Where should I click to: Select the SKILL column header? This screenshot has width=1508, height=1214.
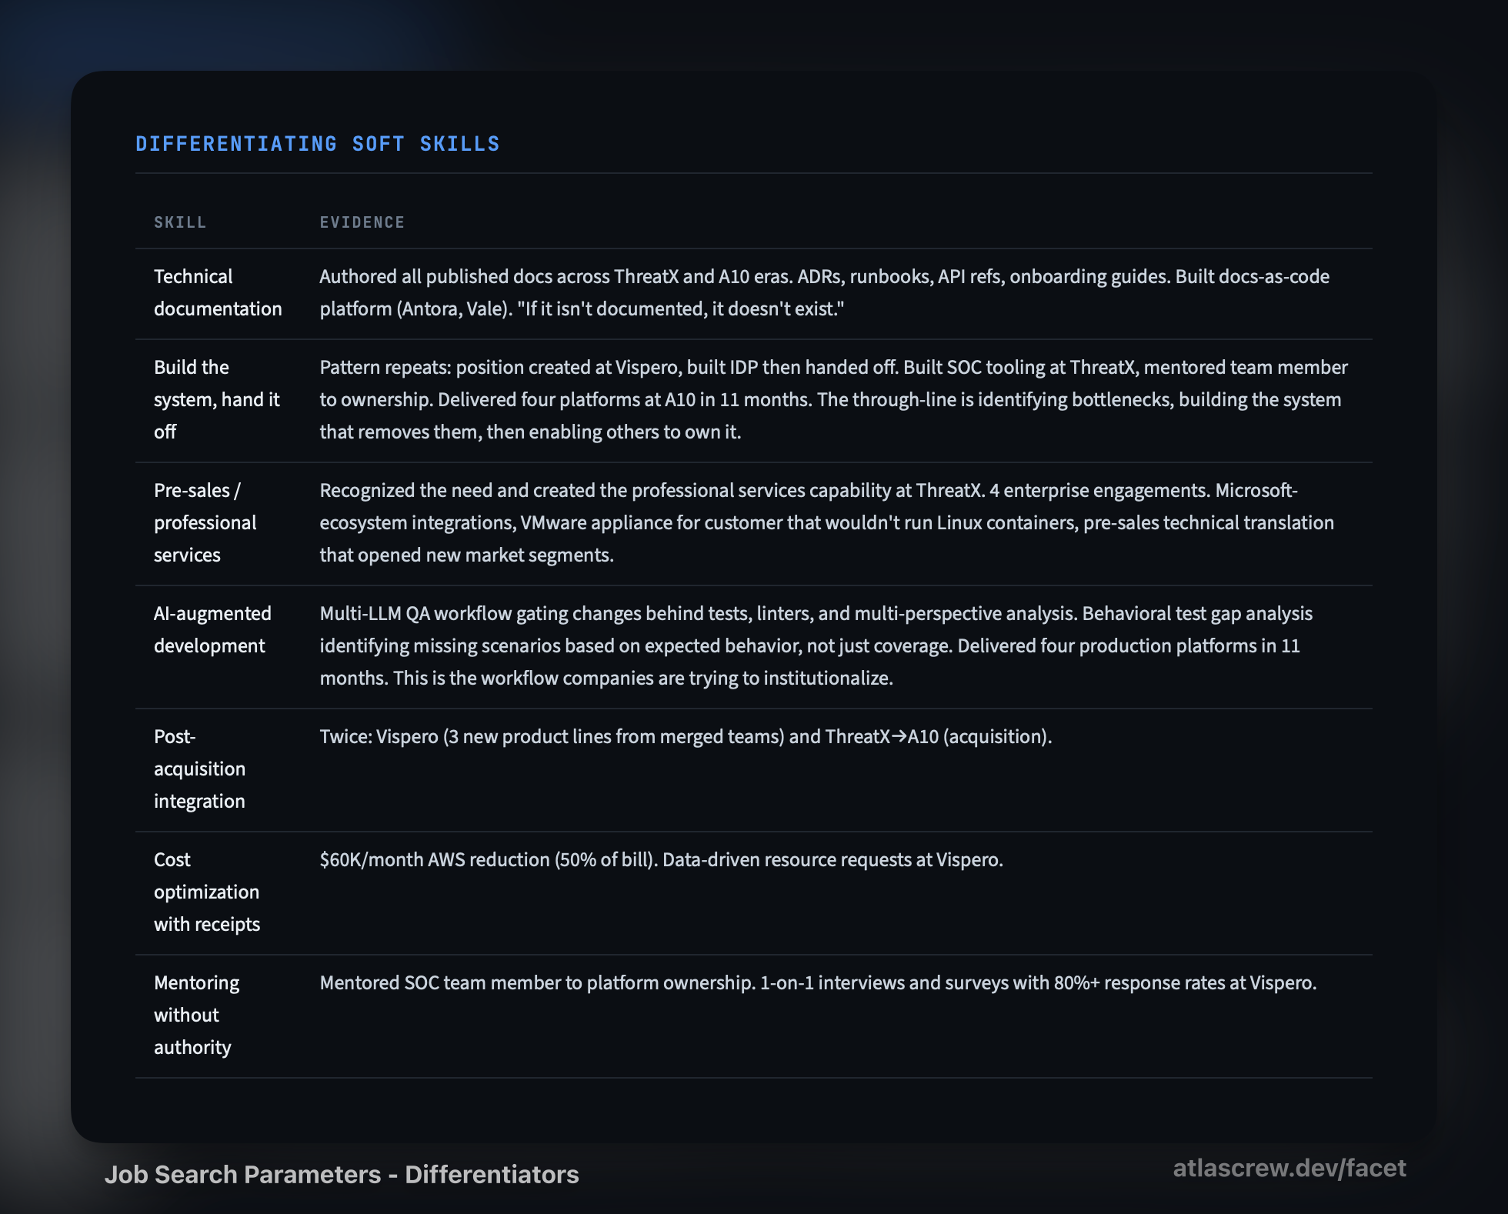click(x=180, y=222)
